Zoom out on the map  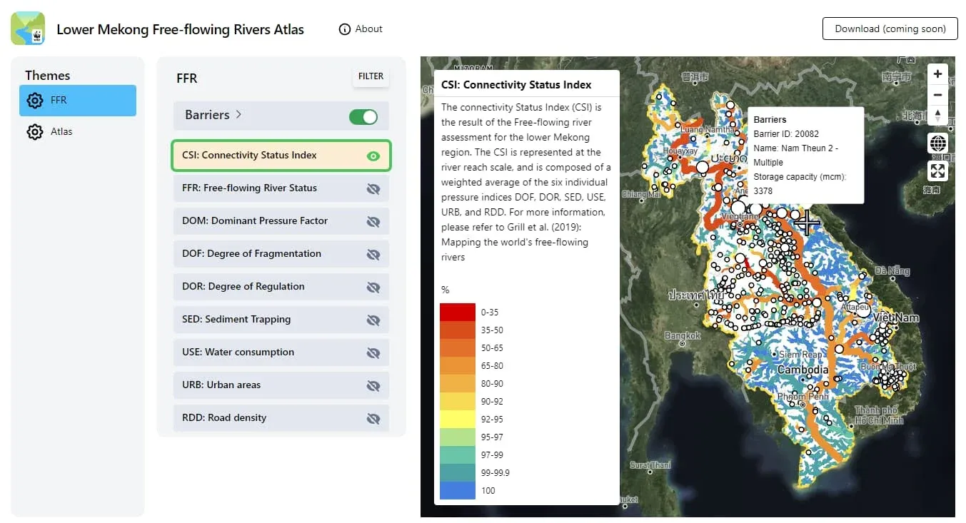[937, 95]
